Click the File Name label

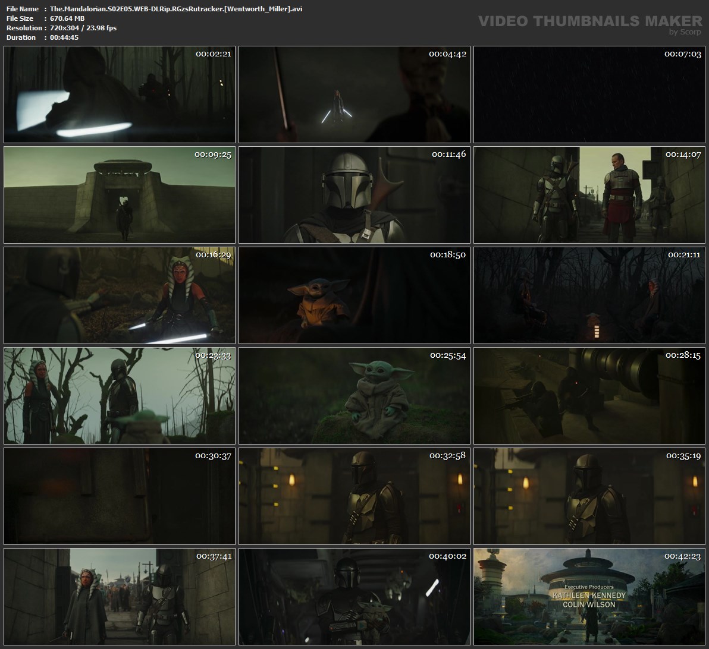(23, 8)
